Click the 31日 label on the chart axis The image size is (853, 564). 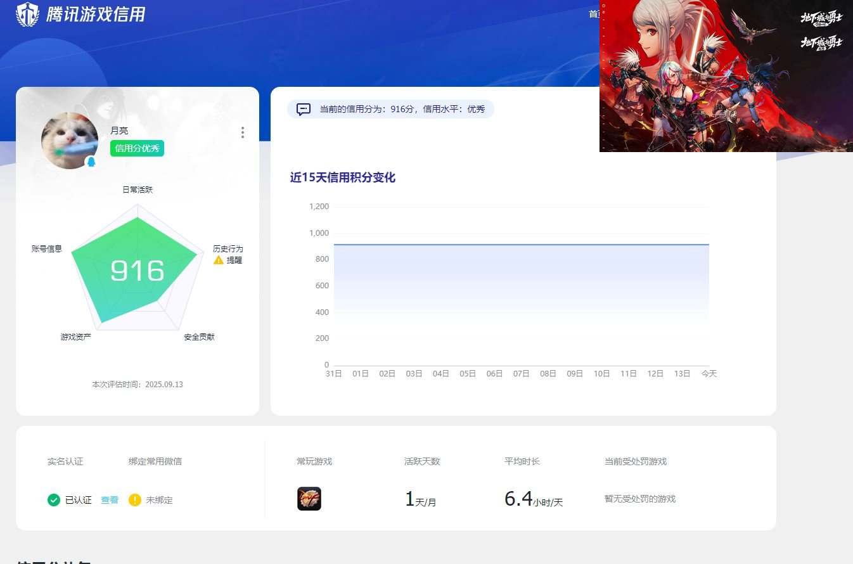[333, 374]
